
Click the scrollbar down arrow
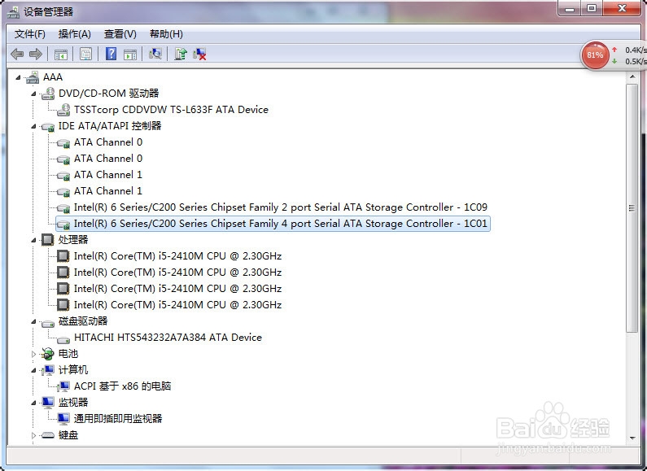(x=632, y=438)
